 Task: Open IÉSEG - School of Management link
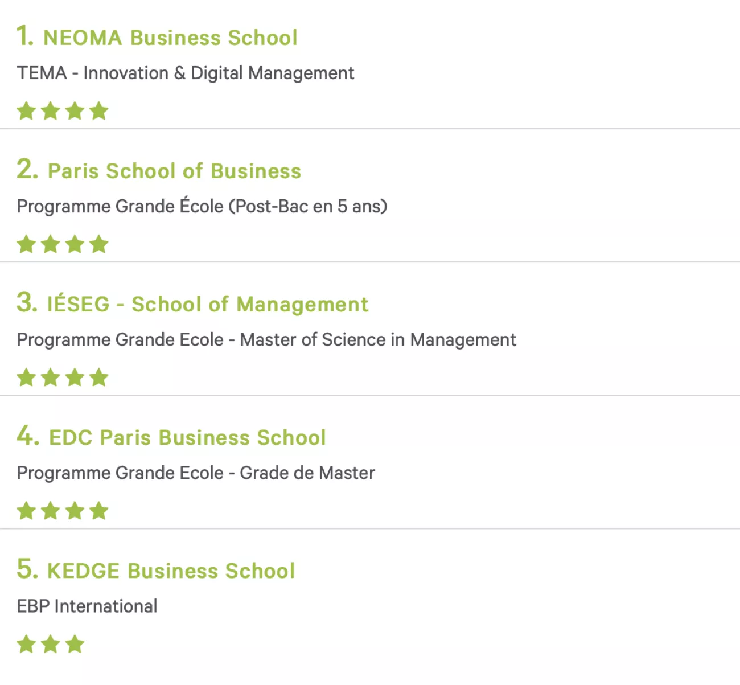(208, 304)
